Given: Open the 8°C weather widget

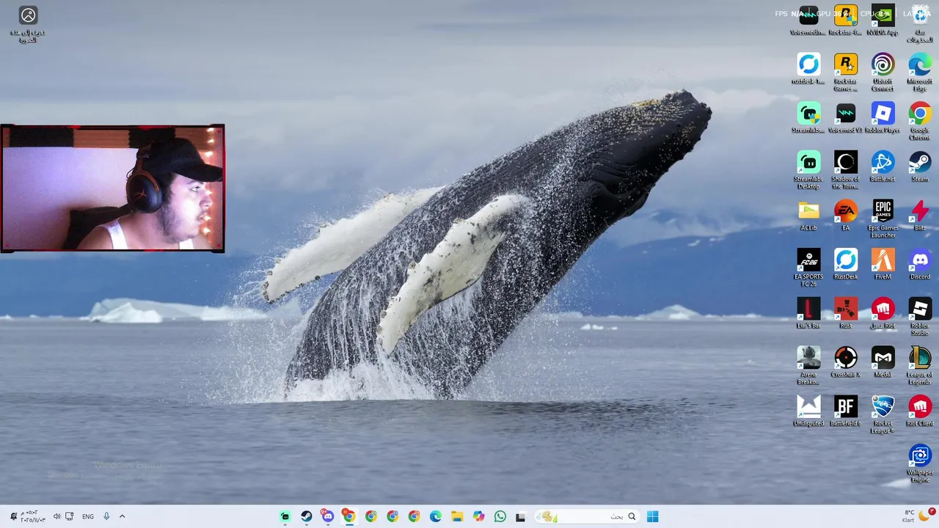Looking at the screenshot, I should click(916, 516).
